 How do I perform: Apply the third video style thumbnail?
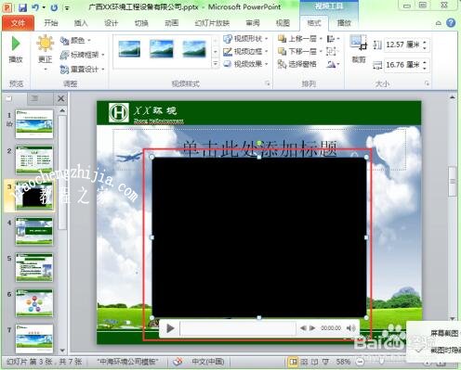pyautogui.click(x=194, y=49)
